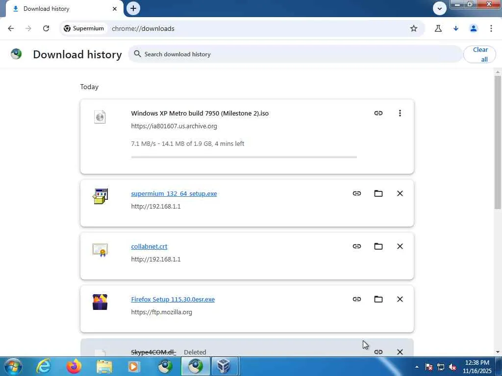Open Windows Media Player from taskbar

134,366
